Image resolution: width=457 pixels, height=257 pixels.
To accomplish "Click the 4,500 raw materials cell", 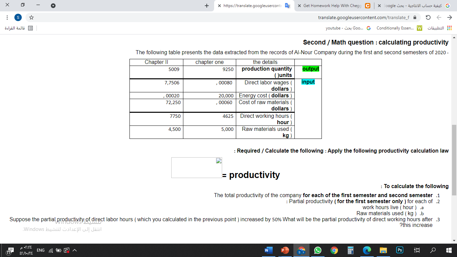I will point(156,132).
